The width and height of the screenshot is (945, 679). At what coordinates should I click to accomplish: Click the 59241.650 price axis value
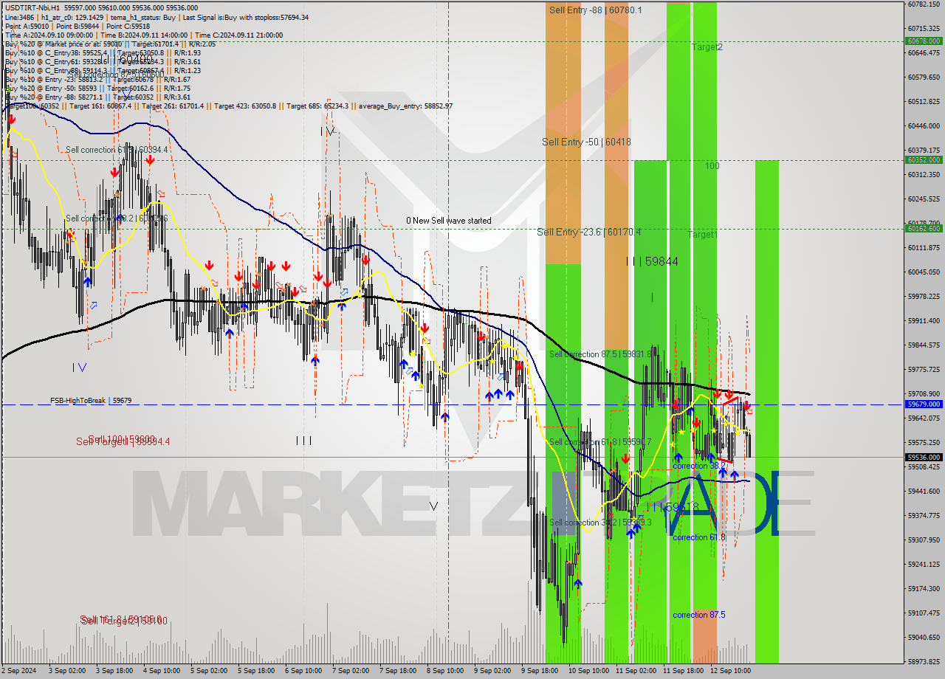(x=924, y=565)
